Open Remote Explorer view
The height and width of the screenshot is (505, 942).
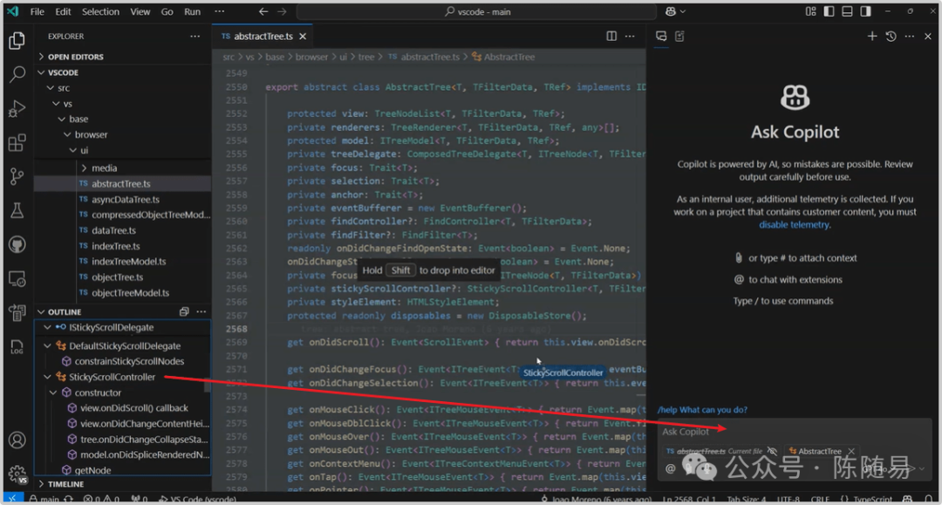pos(17,278)
